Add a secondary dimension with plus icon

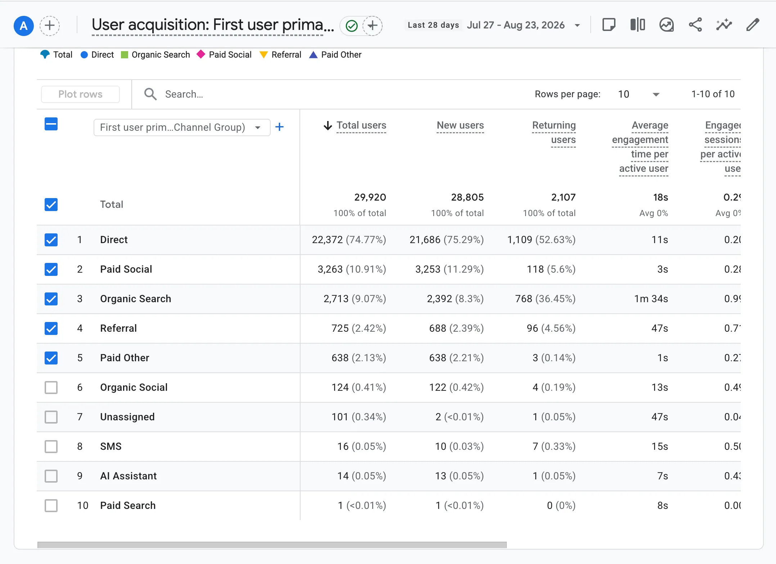click(279, 127)
